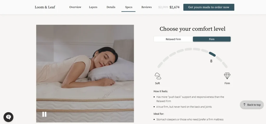Open the chat bubble icon
266x124 pixels.
(9, 117)
